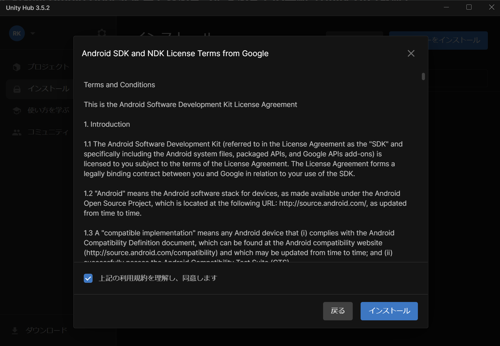The height and width of the screenshot is (346, 500).
Task: Click the コミュニティ people icon
Action: pos(17,132)
